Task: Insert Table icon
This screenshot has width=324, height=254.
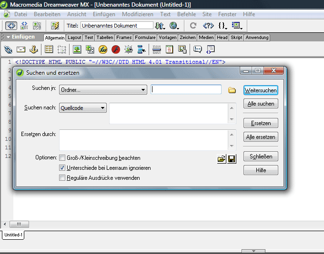Action: tap(49, 49)
